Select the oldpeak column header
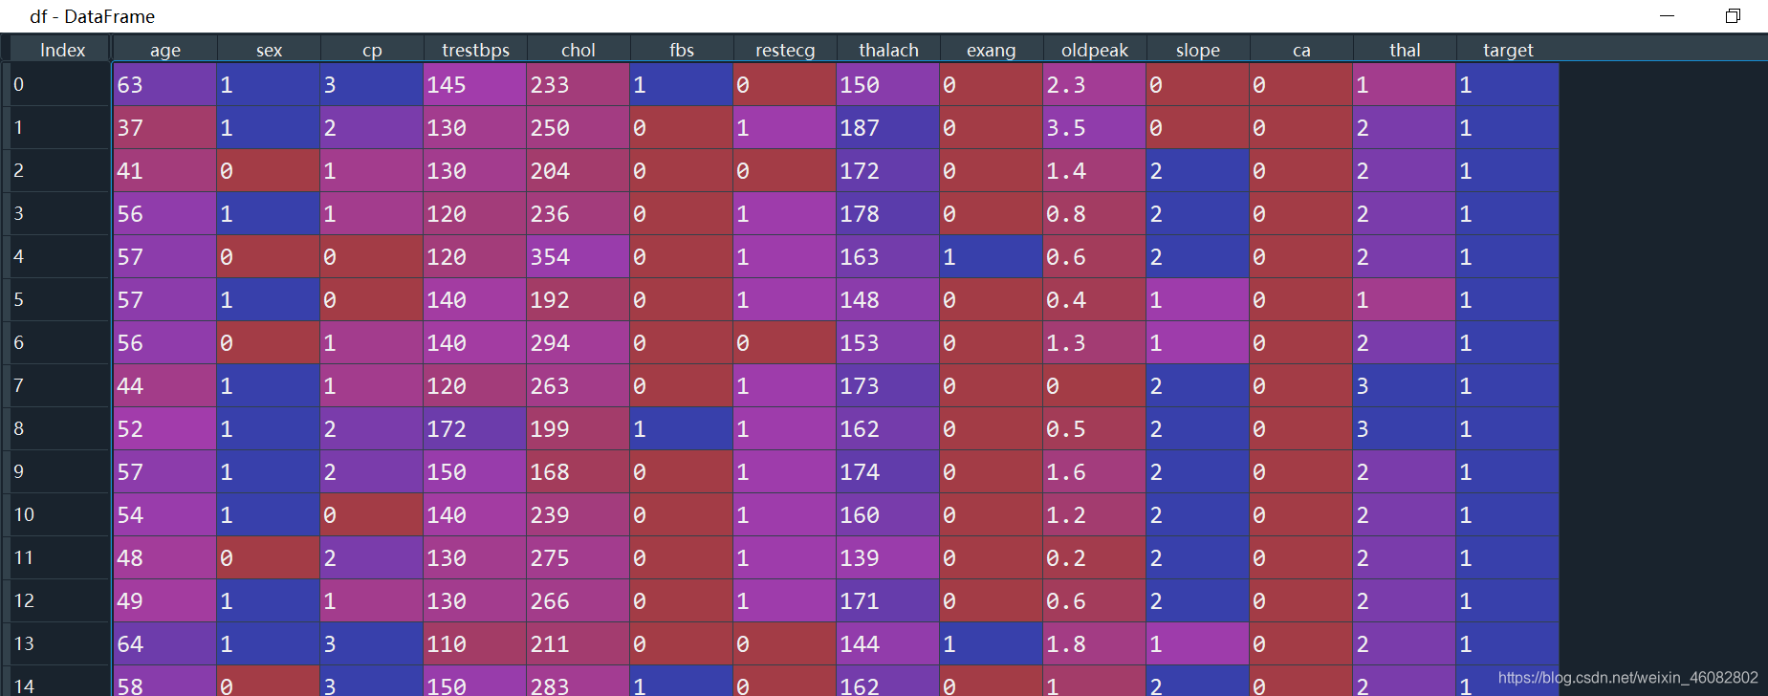Viewport: 1768px width, 696px height. coord(1095,50)
